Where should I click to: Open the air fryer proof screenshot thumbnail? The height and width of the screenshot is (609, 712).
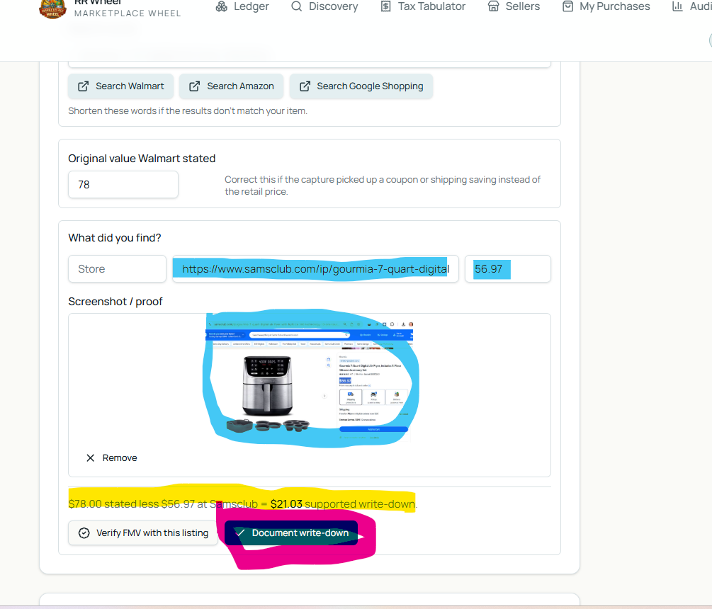point(309,380)
